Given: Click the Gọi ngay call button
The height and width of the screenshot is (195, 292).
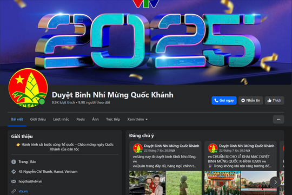Looking at the screenshot, I should 224,100.
